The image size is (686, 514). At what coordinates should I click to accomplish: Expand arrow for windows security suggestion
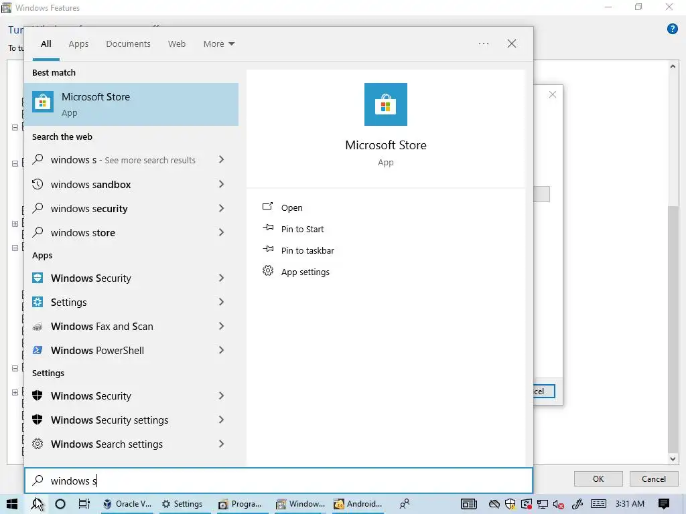pos(221,208)
